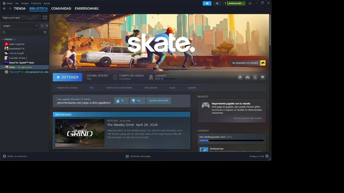Open the Amigos menu

coord(25,3)
